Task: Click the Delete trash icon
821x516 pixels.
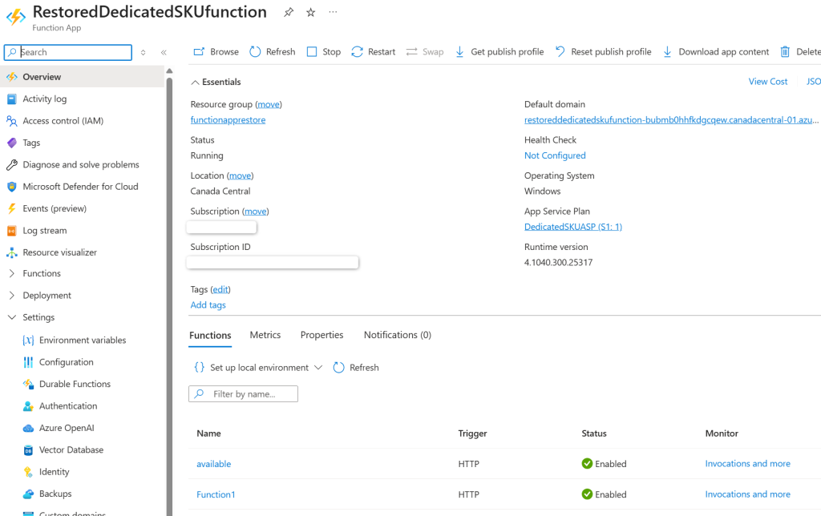Action: tap(785, 52)
